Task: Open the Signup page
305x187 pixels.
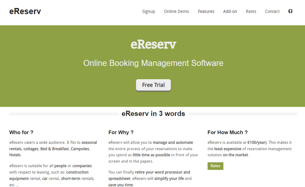Action: point(149,12)
